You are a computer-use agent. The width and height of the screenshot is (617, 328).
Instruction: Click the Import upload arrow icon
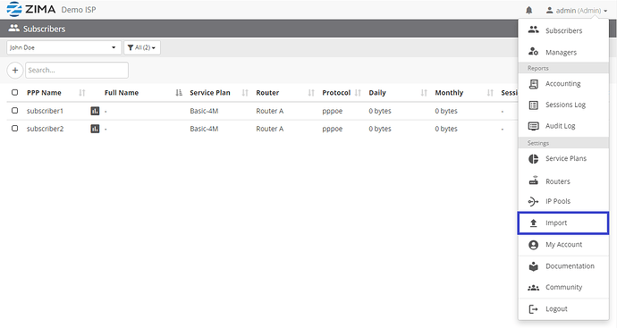(533, 223)
